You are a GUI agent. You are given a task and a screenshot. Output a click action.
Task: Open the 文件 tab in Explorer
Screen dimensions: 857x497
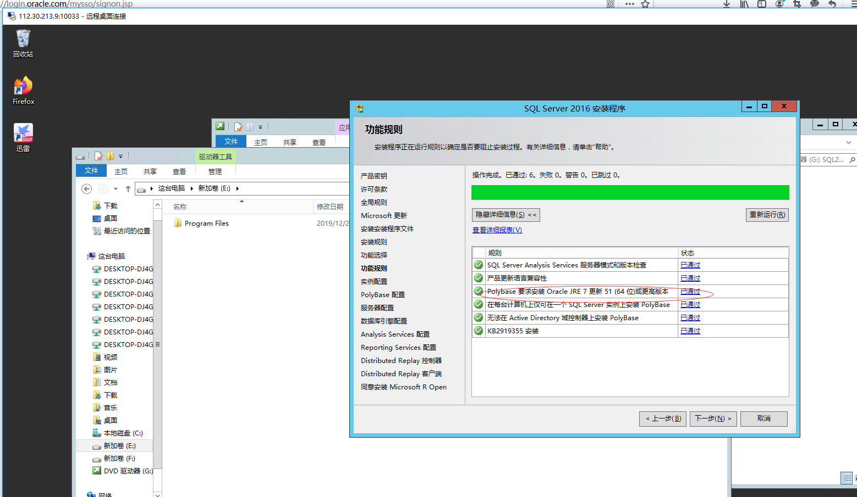tap(91, 171)
